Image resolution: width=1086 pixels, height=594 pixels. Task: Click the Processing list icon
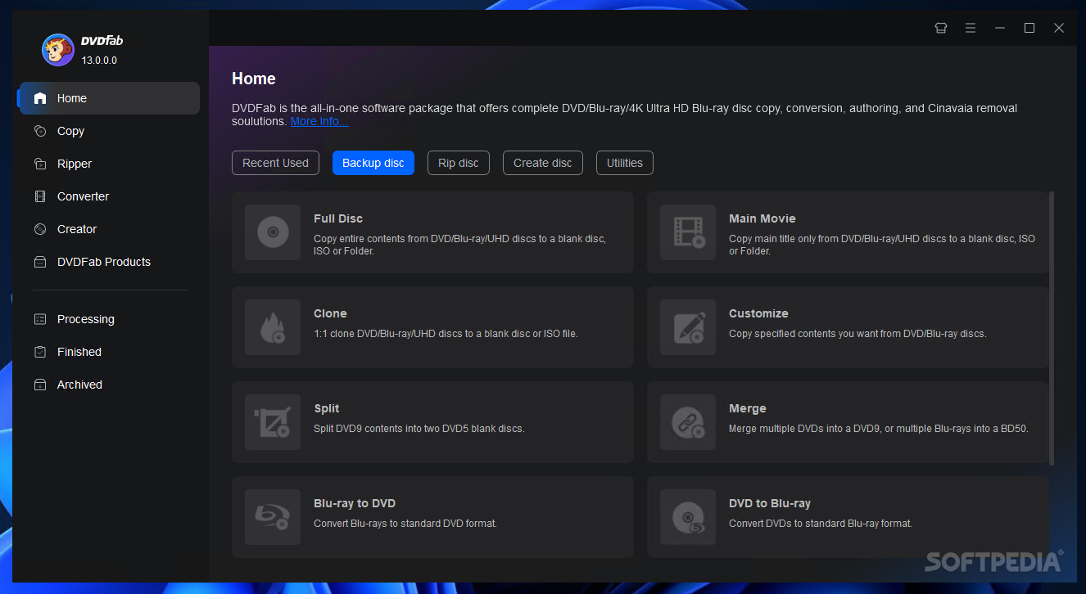pos(40,319)
